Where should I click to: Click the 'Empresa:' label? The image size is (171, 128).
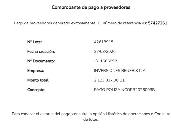pos(36,71)
